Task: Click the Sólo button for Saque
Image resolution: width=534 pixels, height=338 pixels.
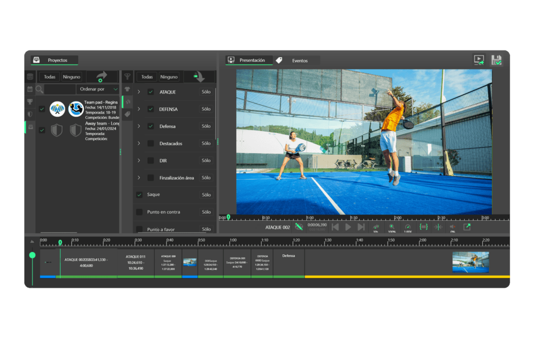Action: coord(206,195)
